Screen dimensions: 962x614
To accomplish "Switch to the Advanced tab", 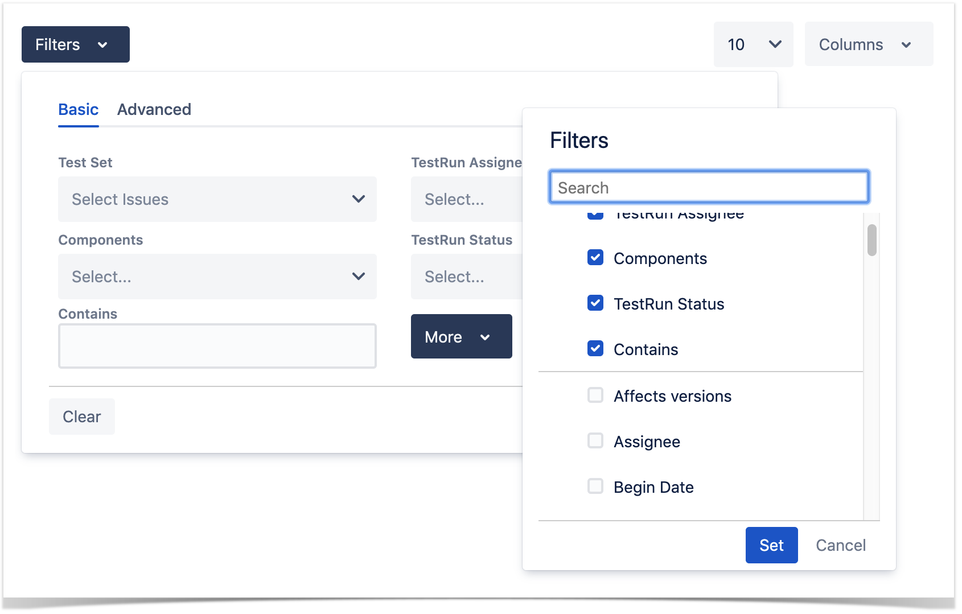I will pos(154,109).
